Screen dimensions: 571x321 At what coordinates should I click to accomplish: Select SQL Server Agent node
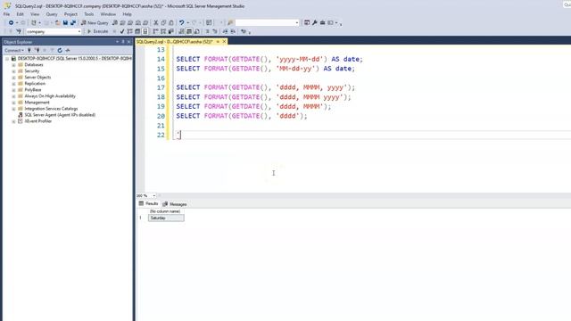tap(60, 115)
